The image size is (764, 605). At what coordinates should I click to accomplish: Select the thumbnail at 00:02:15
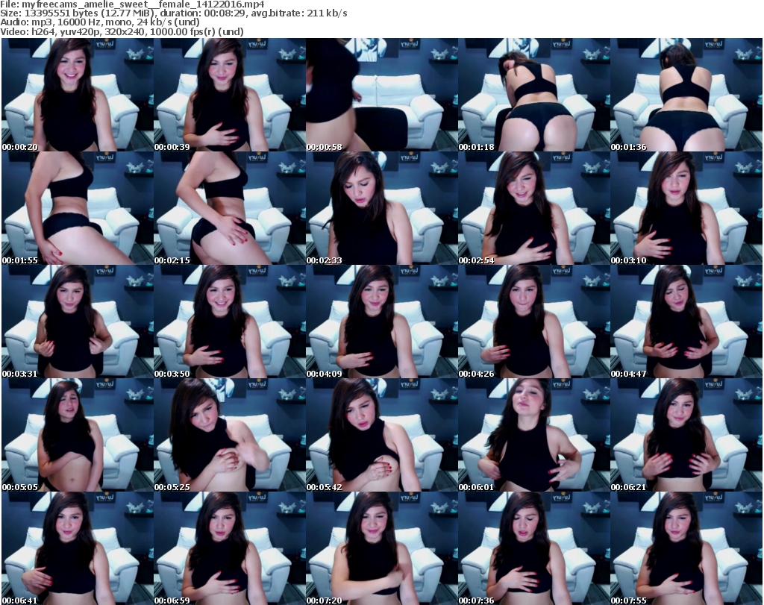230,208
